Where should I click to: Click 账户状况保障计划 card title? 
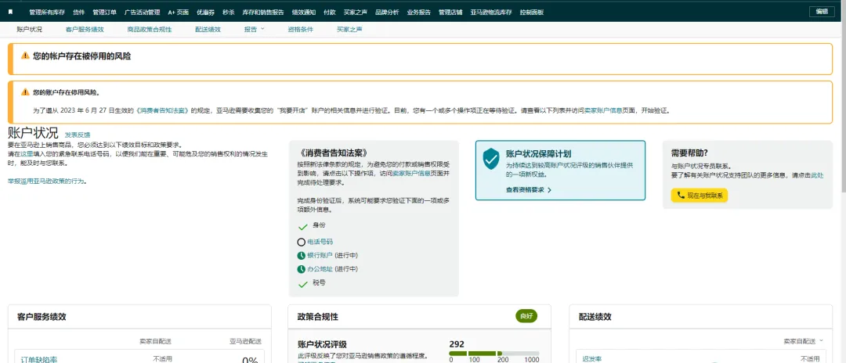[538, 153]
